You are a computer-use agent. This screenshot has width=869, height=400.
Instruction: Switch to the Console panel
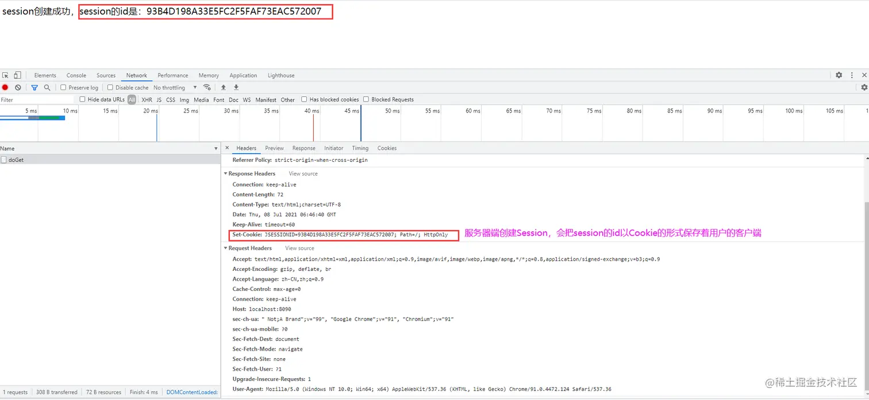(x=76, y=75)
